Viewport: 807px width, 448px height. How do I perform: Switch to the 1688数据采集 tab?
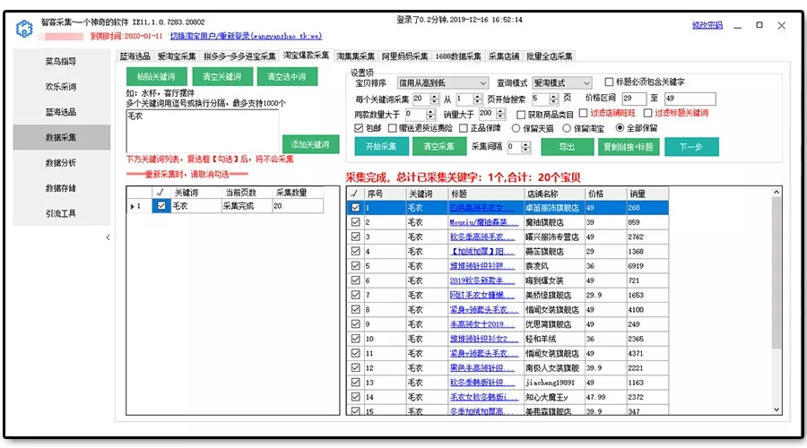[458, 56]
